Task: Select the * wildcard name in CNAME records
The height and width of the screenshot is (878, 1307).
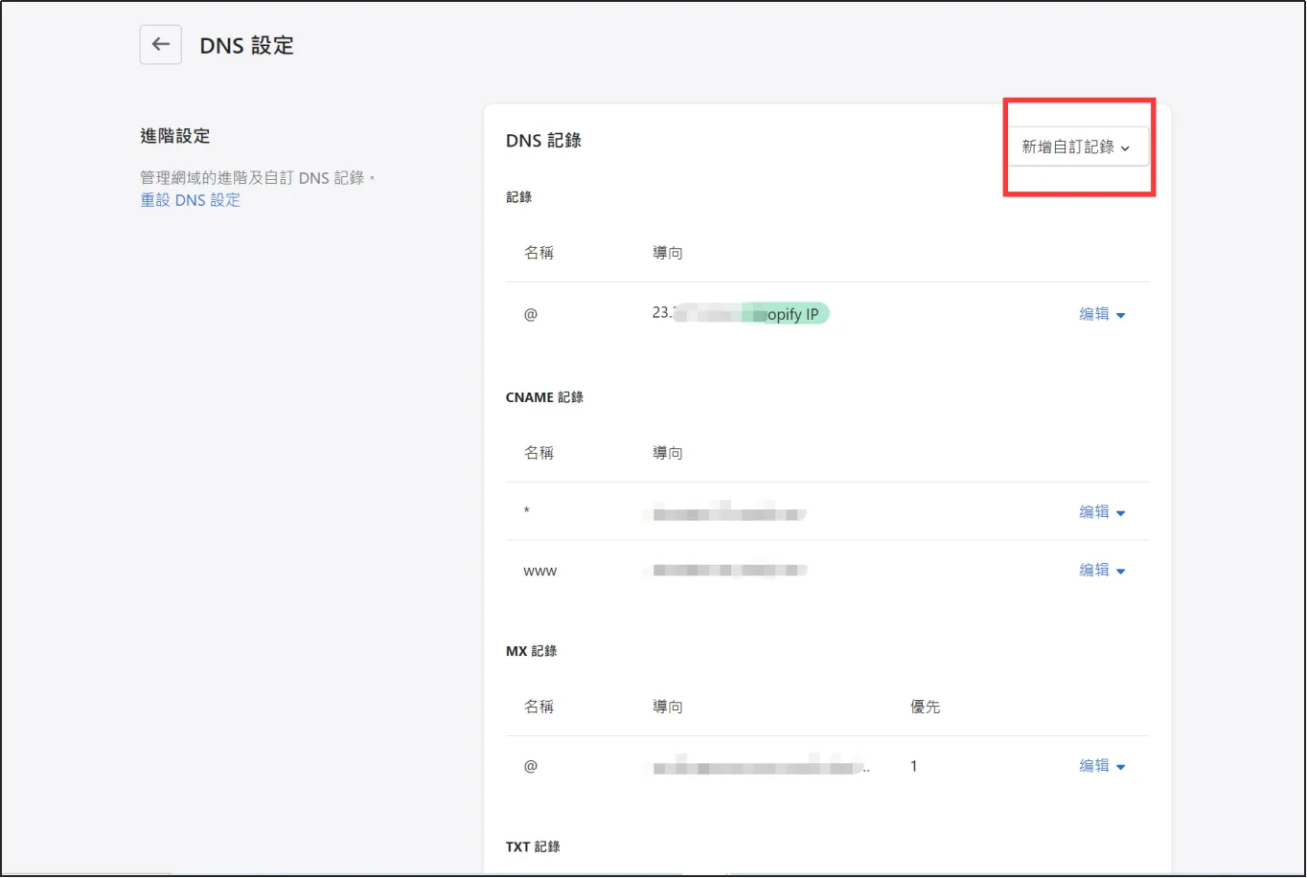Action: [527, 512]
